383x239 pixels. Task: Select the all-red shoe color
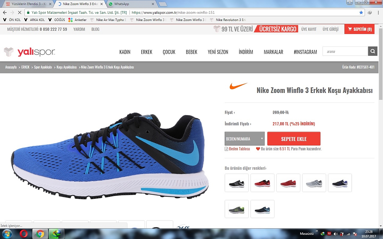tap(288, 183)
